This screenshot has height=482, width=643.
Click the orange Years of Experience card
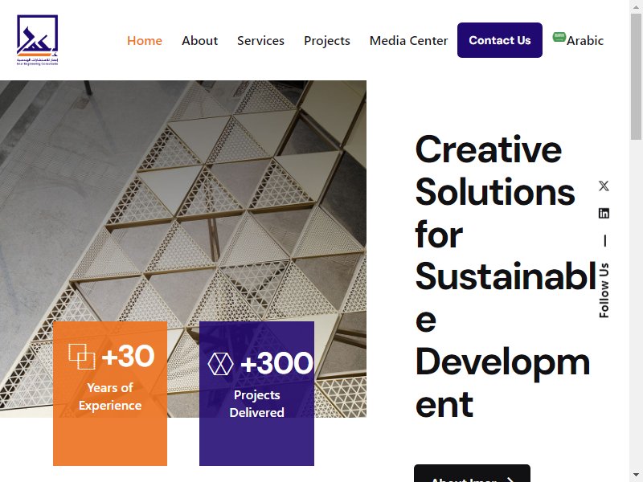(x=110, y=434)
